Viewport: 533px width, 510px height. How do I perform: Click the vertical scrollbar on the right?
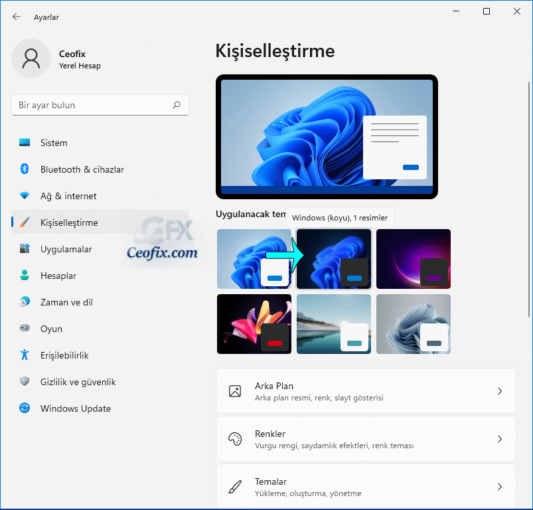click(x=528, y=200)
